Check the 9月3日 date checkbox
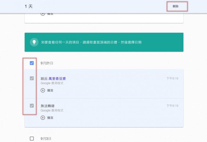 [32, 138]
